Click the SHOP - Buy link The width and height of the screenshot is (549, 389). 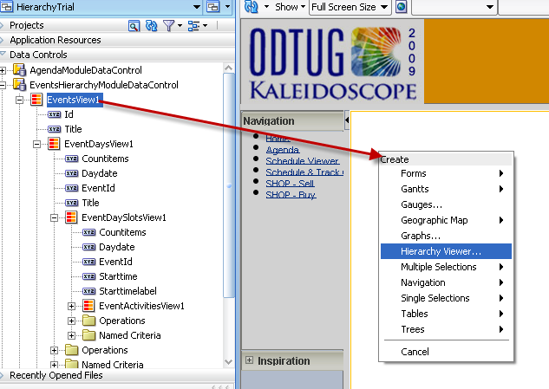click(x=291, y=194)
